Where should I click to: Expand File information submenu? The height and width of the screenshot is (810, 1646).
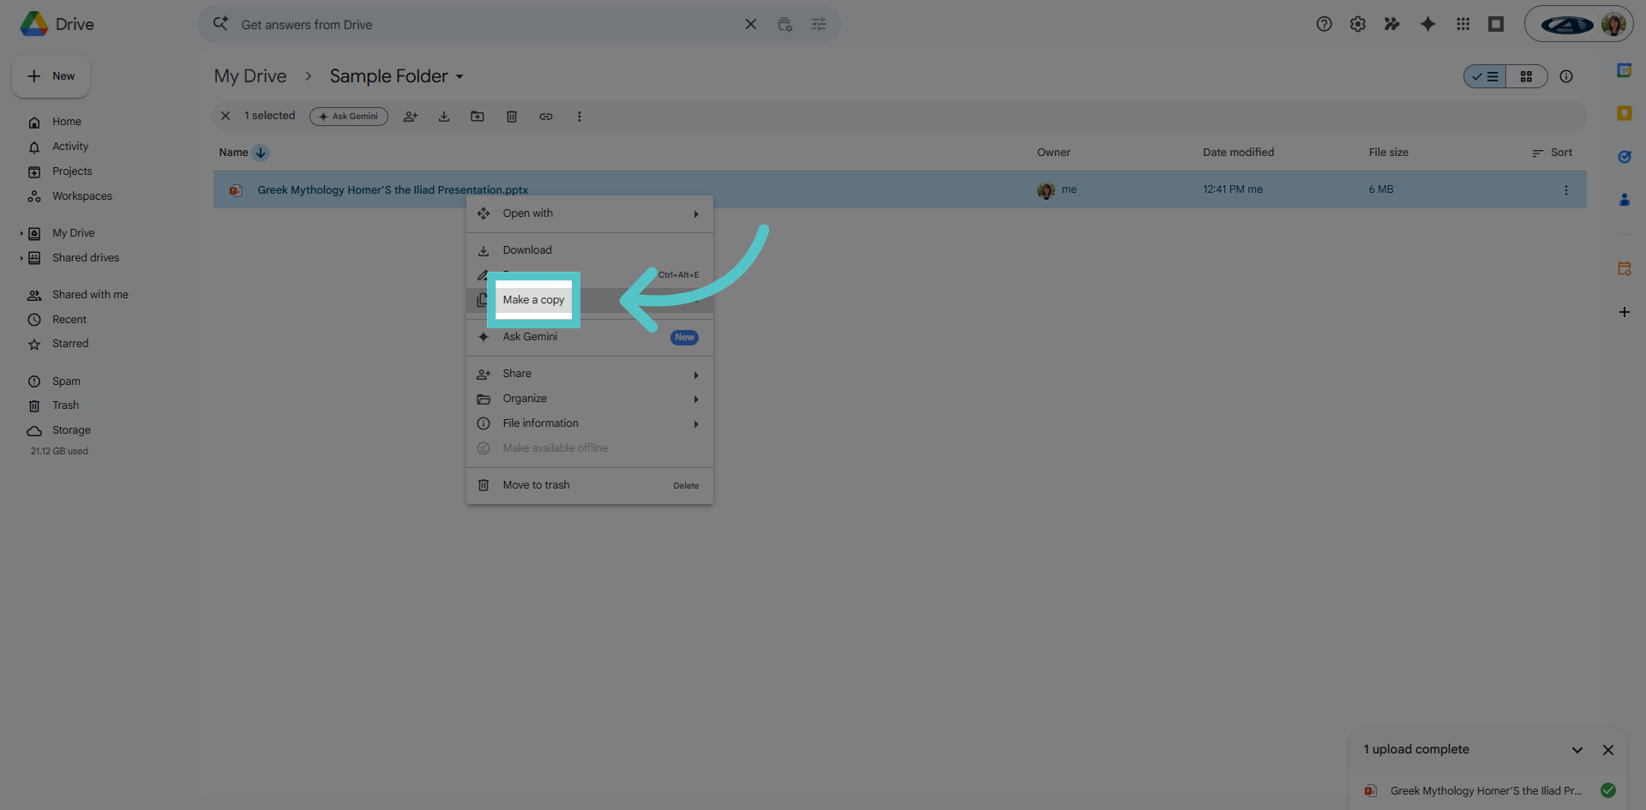pyautogui.click(x=590, y=423)
